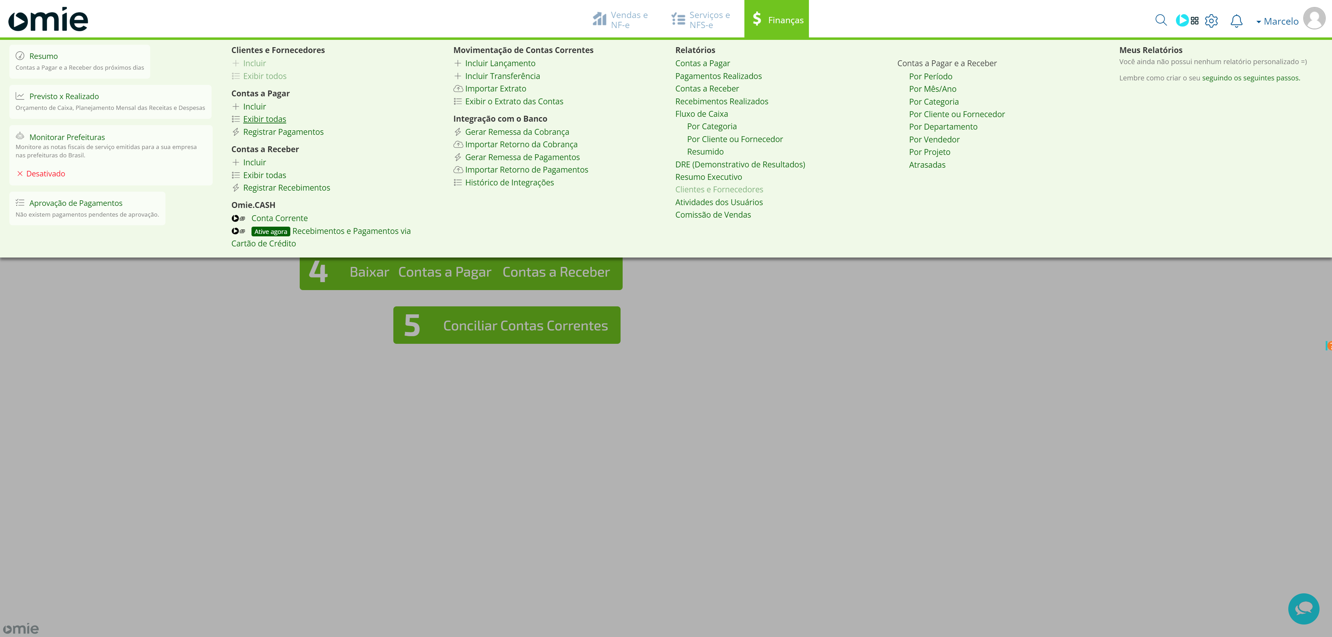Open Omie.CASH Conta Corrente
The image size is (1332, 637).
279,218
